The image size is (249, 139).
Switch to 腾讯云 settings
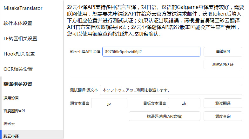click(10, 123)
